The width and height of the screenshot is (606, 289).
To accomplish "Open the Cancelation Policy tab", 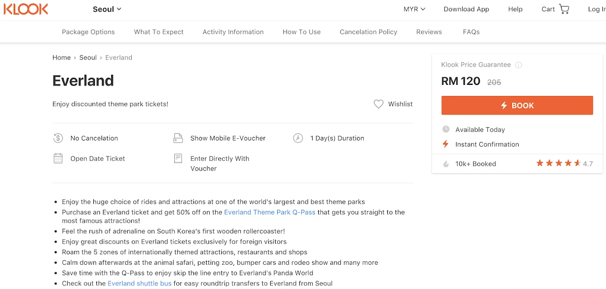I will click(x=368, y=32).
